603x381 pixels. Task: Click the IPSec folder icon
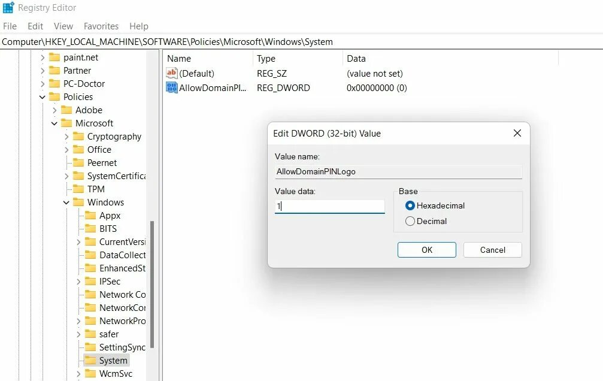pos(90,282)
